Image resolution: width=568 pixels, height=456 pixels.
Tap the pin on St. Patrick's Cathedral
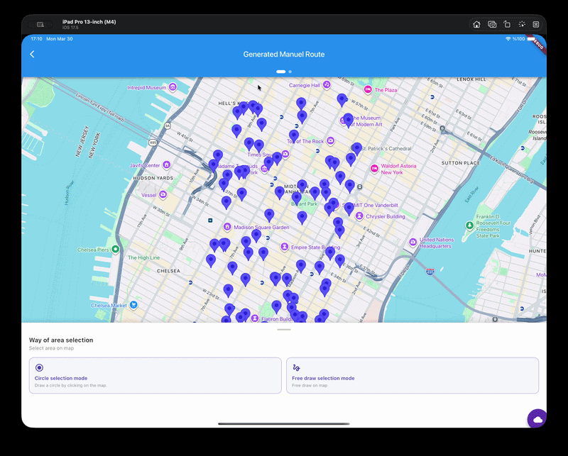(357, 148)
